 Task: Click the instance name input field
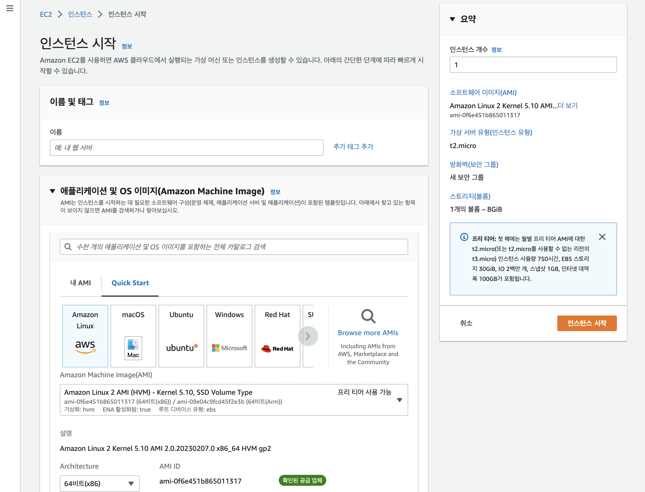[186, 147]
